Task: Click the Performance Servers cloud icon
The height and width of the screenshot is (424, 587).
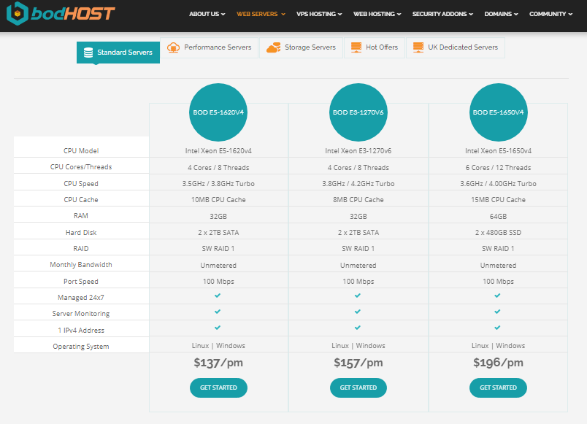Action: click(x=173, y=47)
